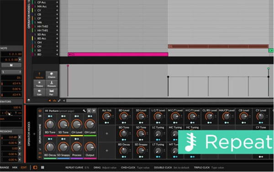Click the note velocity percentage field
Image resolution: width=274 pixels, height=172 pixels.
click(x=11, y=83)
